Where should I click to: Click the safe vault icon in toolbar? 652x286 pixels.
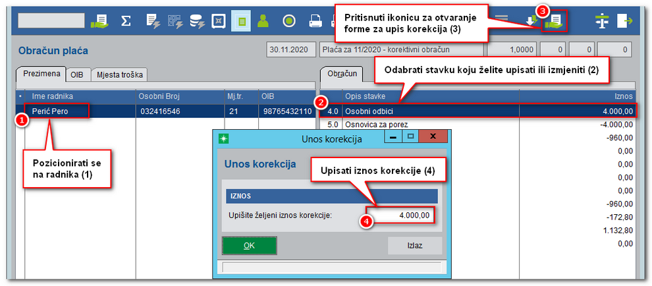(x=219, y=20)
